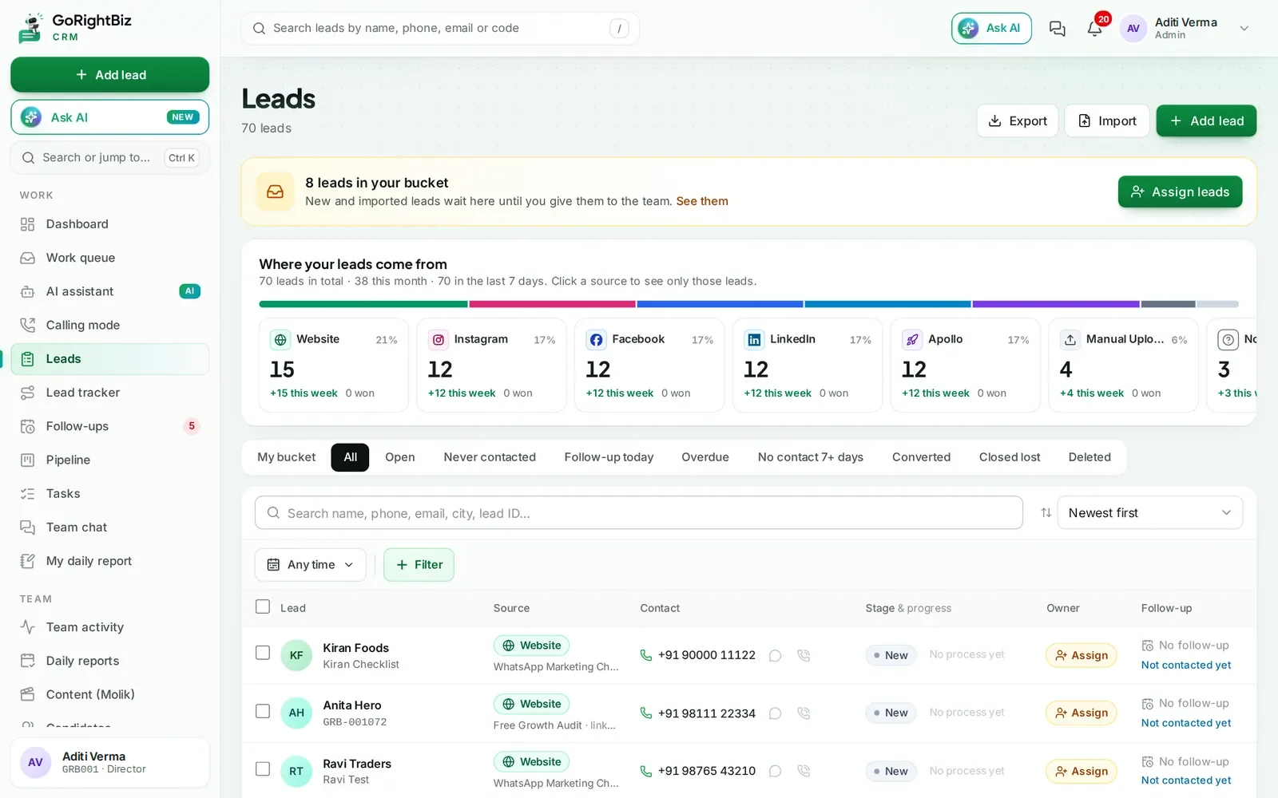Switch to the Overdue tab

coord(705,457)
